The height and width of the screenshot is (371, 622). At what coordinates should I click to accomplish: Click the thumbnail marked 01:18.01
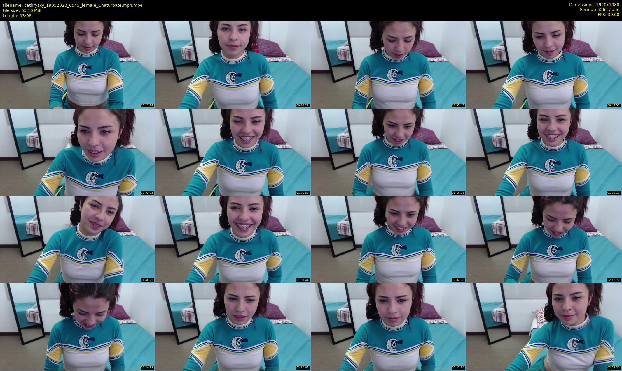click(389, 152)
